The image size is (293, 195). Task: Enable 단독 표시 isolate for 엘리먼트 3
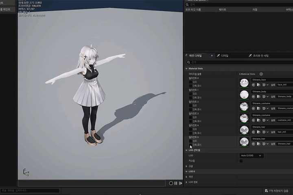pos(190,121)
